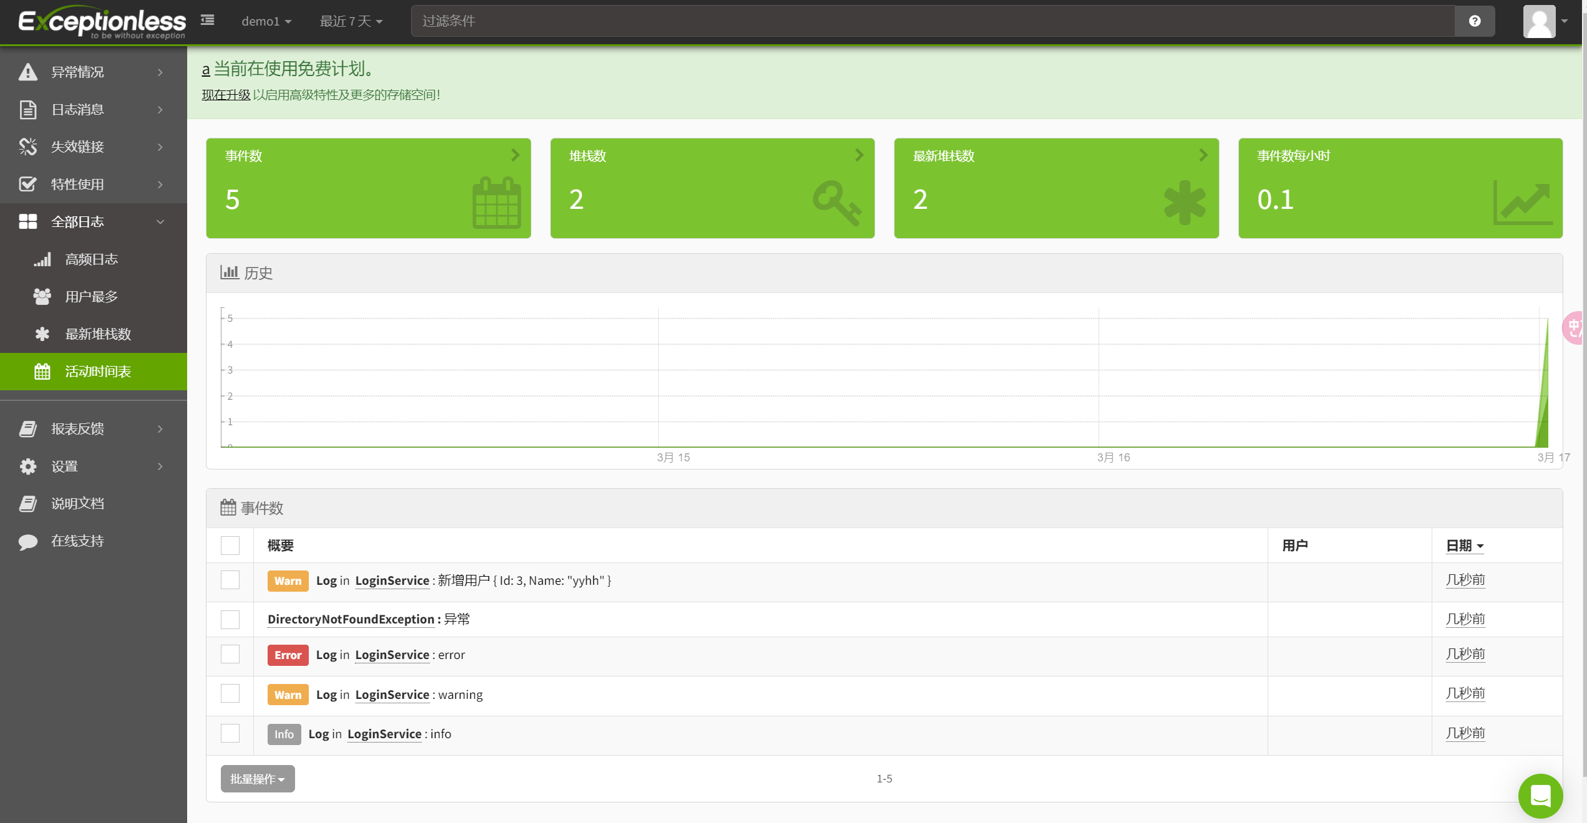Open the 最近7天 time range dropdown

(351, 21)
